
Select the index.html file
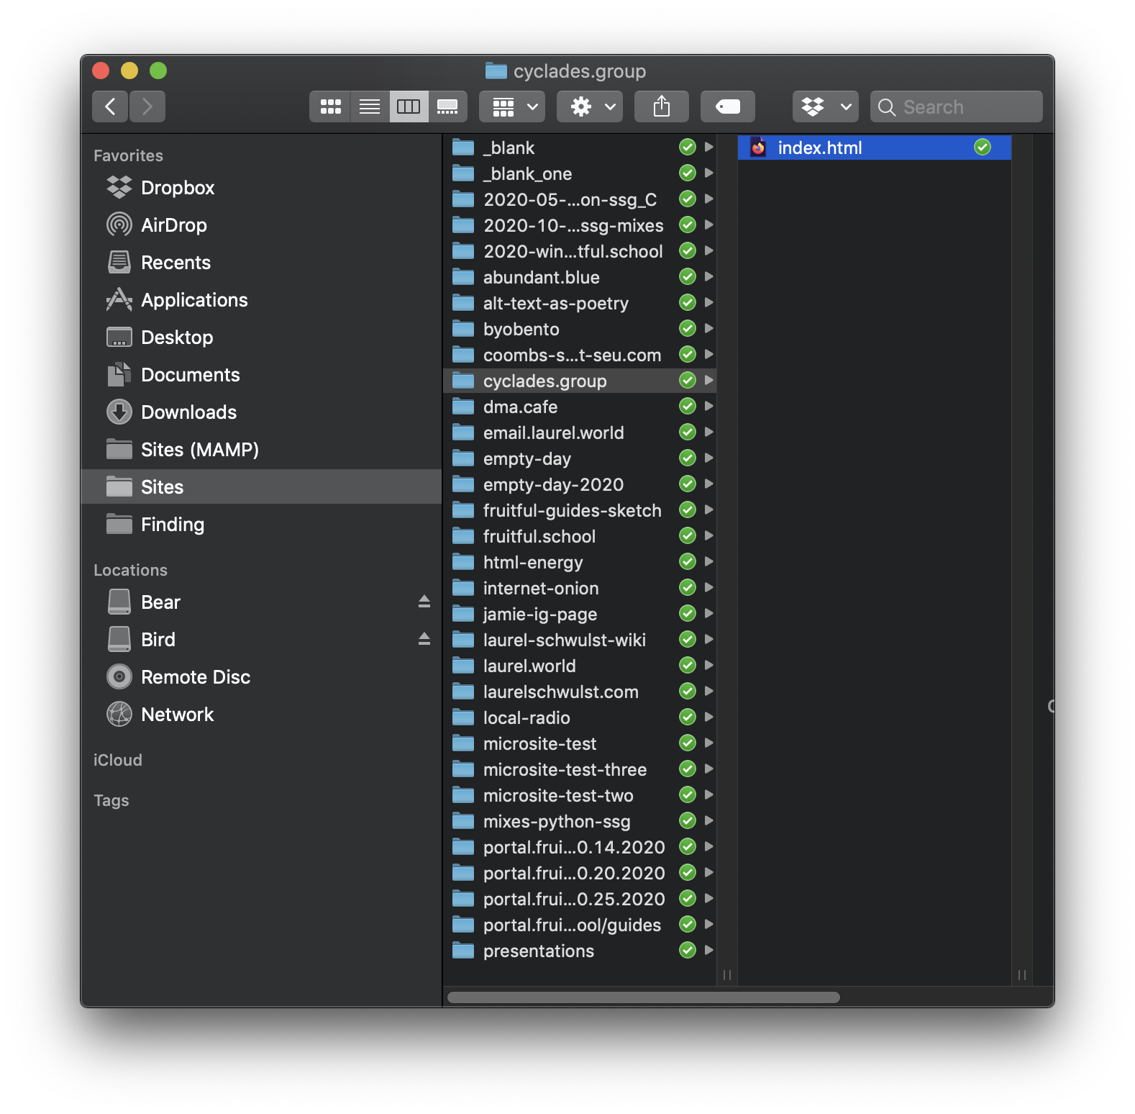tap(819, 148)
